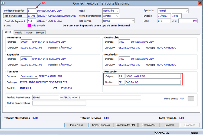This screenshot has height=135, width=203.
Task: Click the Remetente Município SÃO PAULO
Action: tap(66, 48)
